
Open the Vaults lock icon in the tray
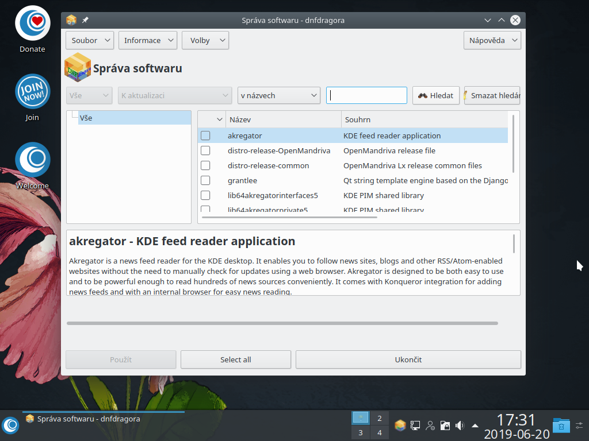click(445, 425)
